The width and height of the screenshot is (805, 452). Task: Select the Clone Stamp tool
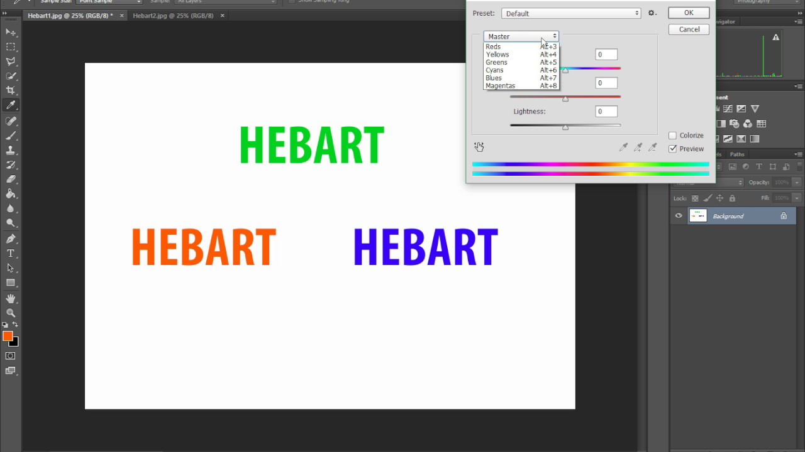(11, 151)
